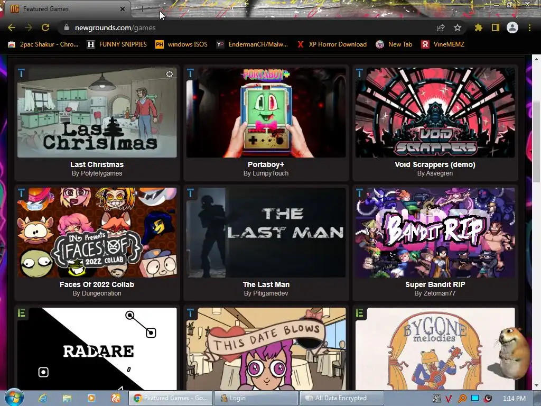
Task: Click the T rating icon on Faces Of 2022
Action: [21, 192]
